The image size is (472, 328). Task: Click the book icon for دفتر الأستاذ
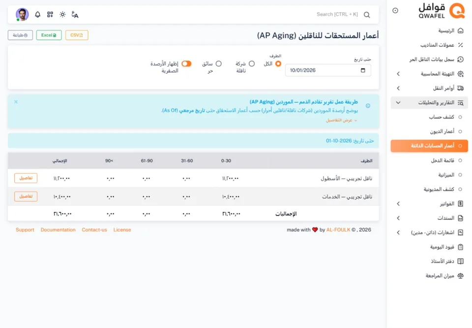460,261
